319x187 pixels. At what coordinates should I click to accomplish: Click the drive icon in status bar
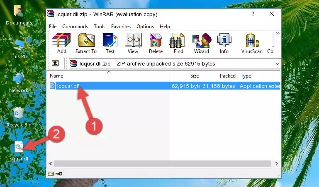click(51, 174)
